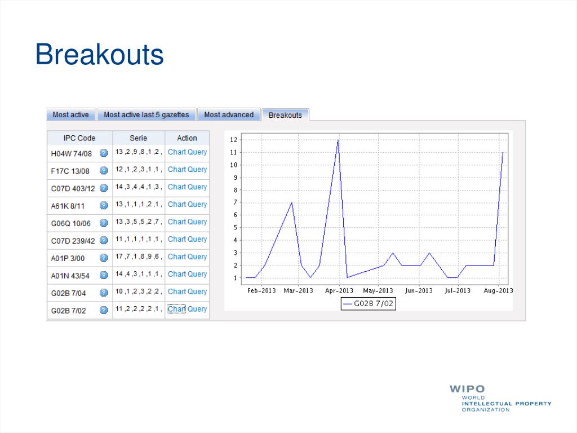The image size is (577, 433).
Task: Switch to Most active last 5 gazettes tab
Action: [146, 114]
